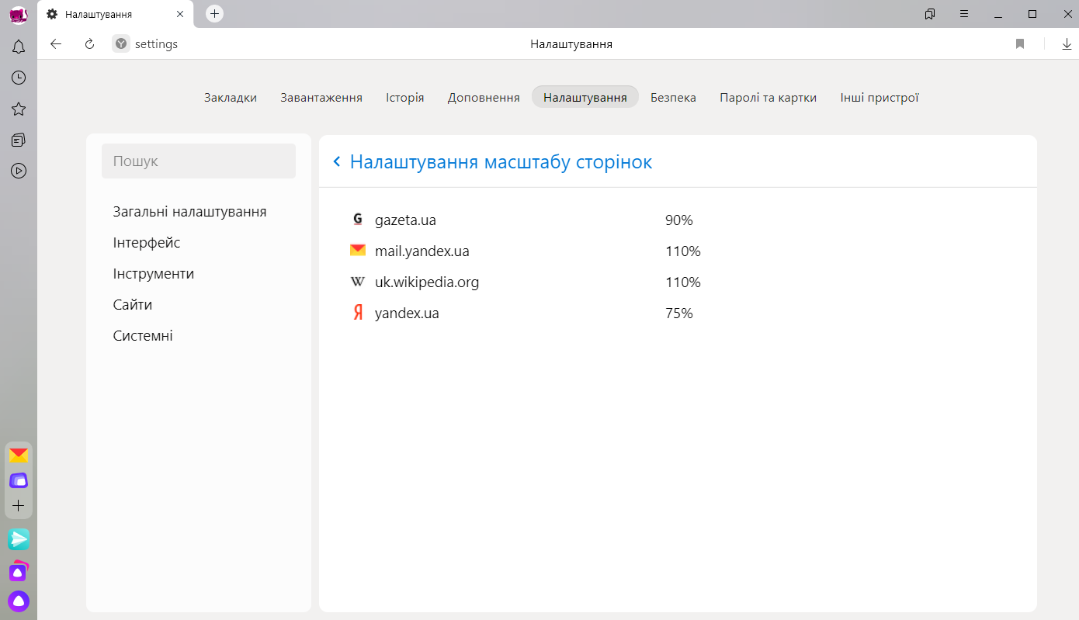Open browser main menu hamburger icon
Viewport: 1079px width, 620px height.
coord(964,14)
